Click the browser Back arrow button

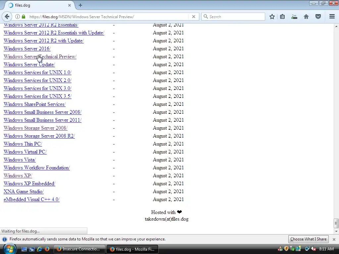(x=7, y=17)
